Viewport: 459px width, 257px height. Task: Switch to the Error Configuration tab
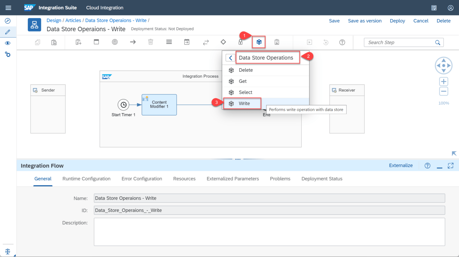click(142, 179)
